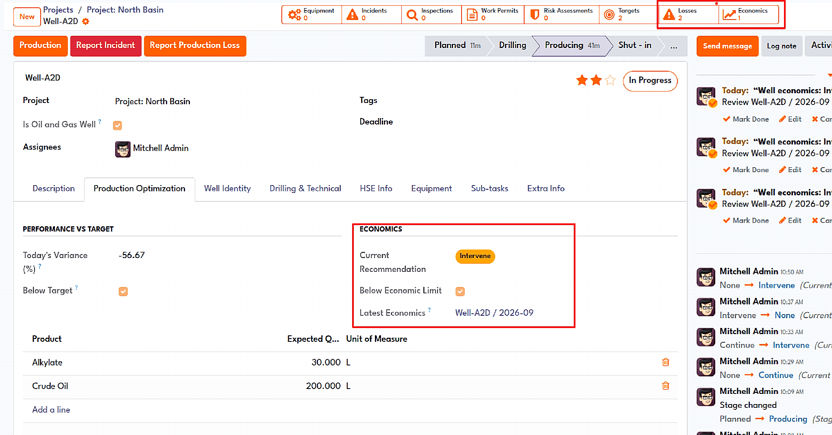Open the Risk Assessments shield stat button
This screenshot has width=832, height=435.
coord(562,15)
